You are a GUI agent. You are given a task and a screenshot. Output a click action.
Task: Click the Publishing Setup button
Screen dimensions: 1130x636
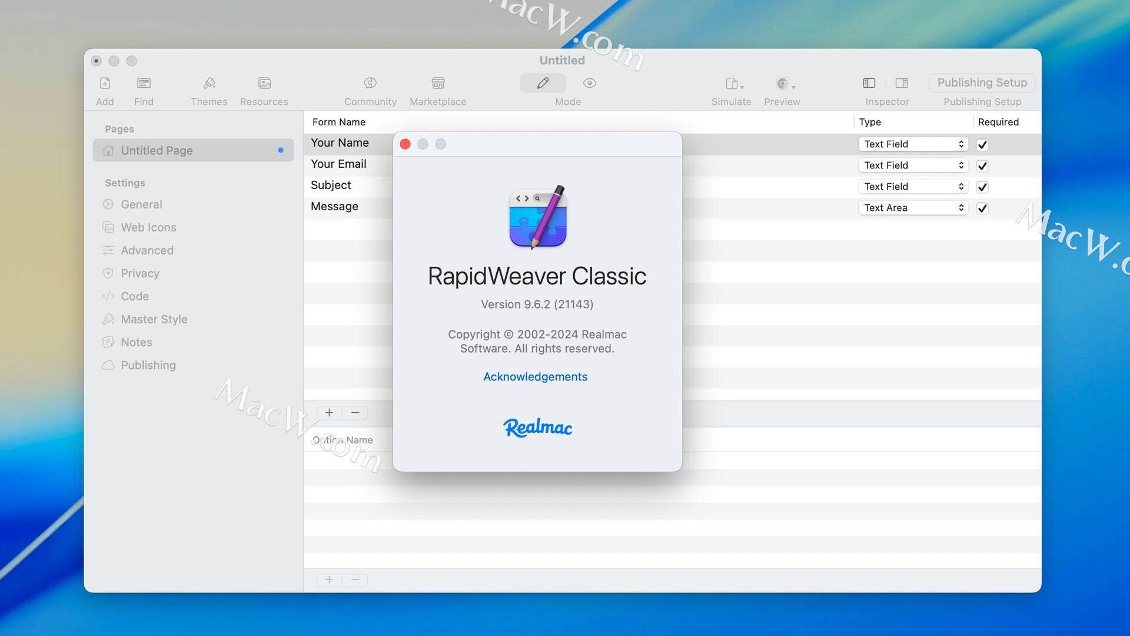point(982,82)
